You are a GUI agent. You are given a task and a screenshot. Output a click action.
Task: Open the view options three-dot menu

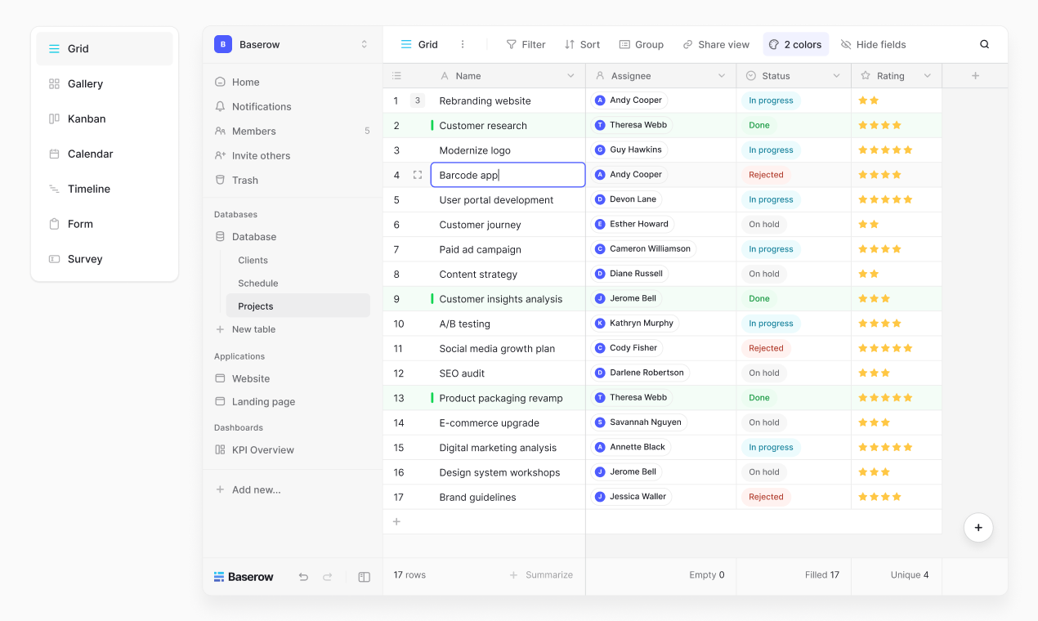point(462,44)
